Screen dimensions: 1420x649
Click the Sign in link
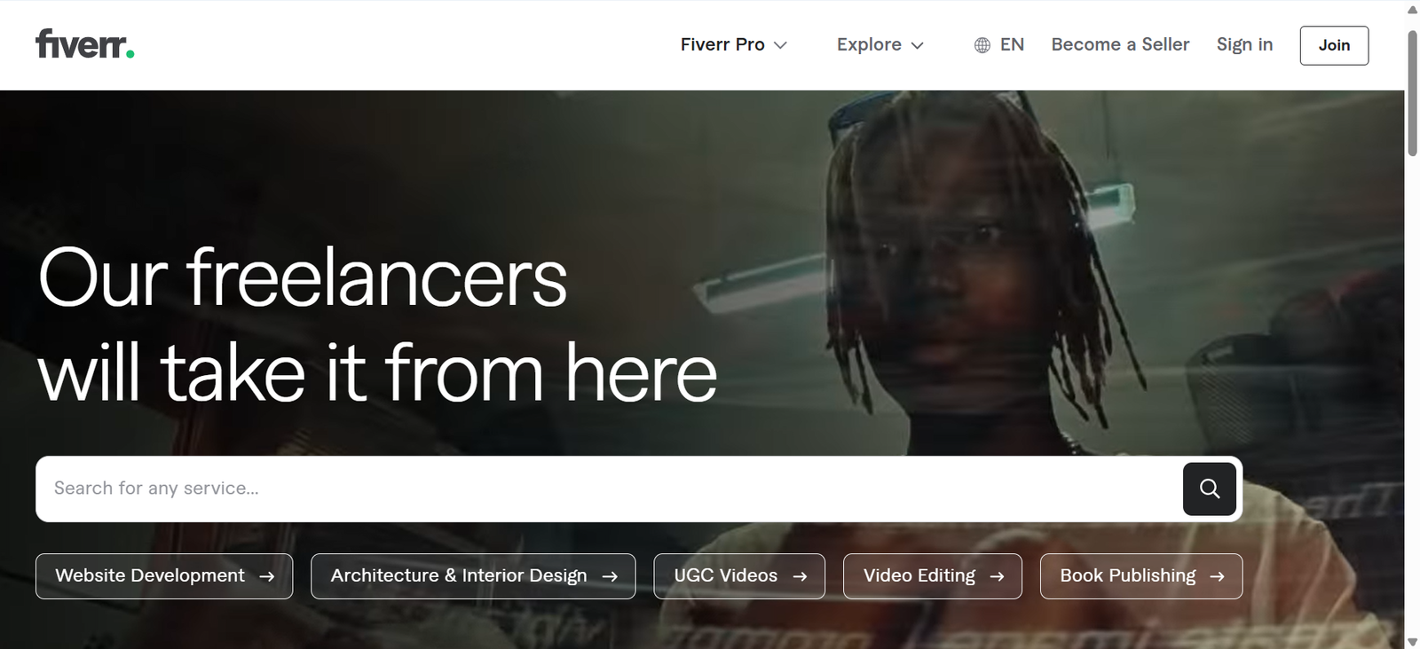[1244, 44]
